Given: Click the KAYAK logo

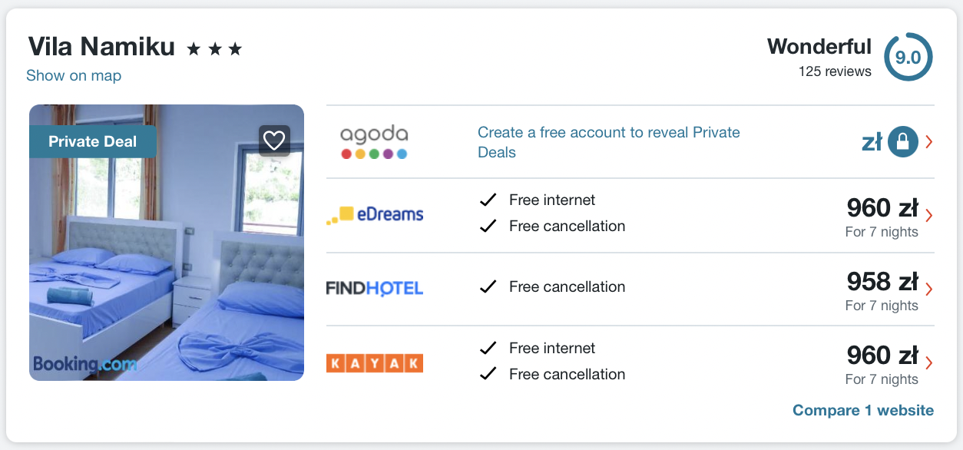Looking at the screenshot, I should [x=375, y=362].
